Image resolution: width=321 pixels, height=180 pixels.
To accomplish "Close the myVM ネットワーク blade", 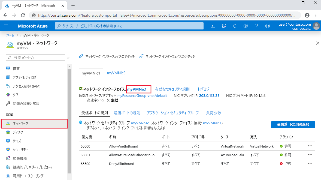I will [317, 43].
